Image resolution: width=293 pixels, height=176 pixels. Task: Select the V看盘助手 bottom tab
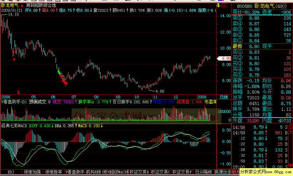(75, 172)
